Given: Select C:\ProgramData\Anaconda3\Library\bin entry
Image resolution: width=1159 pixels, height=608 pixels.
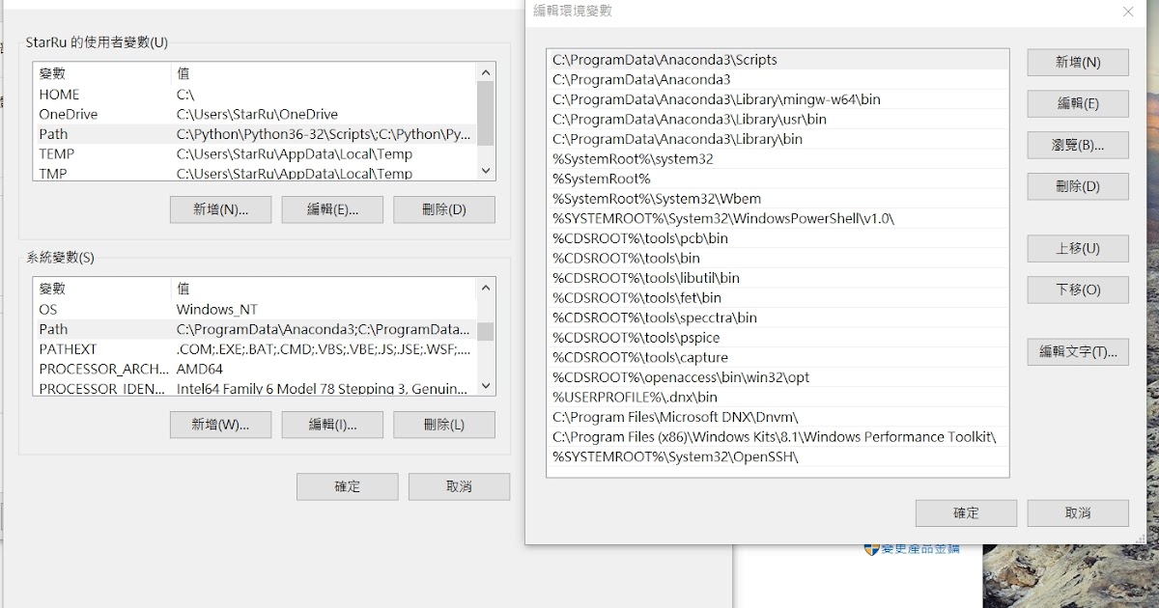Looking at the screenshot, I should click(777, 139).
